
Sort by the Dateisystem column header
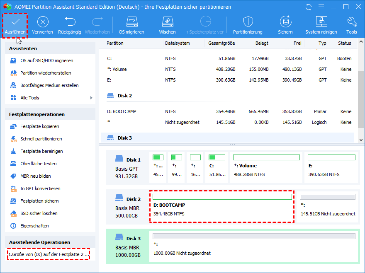click(x=177, y=43)
